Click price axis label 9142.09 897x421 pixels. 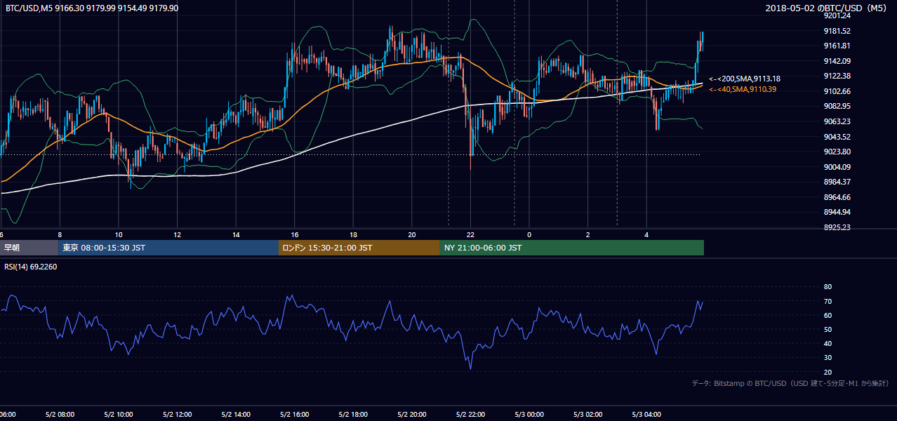tap(837, 61)
